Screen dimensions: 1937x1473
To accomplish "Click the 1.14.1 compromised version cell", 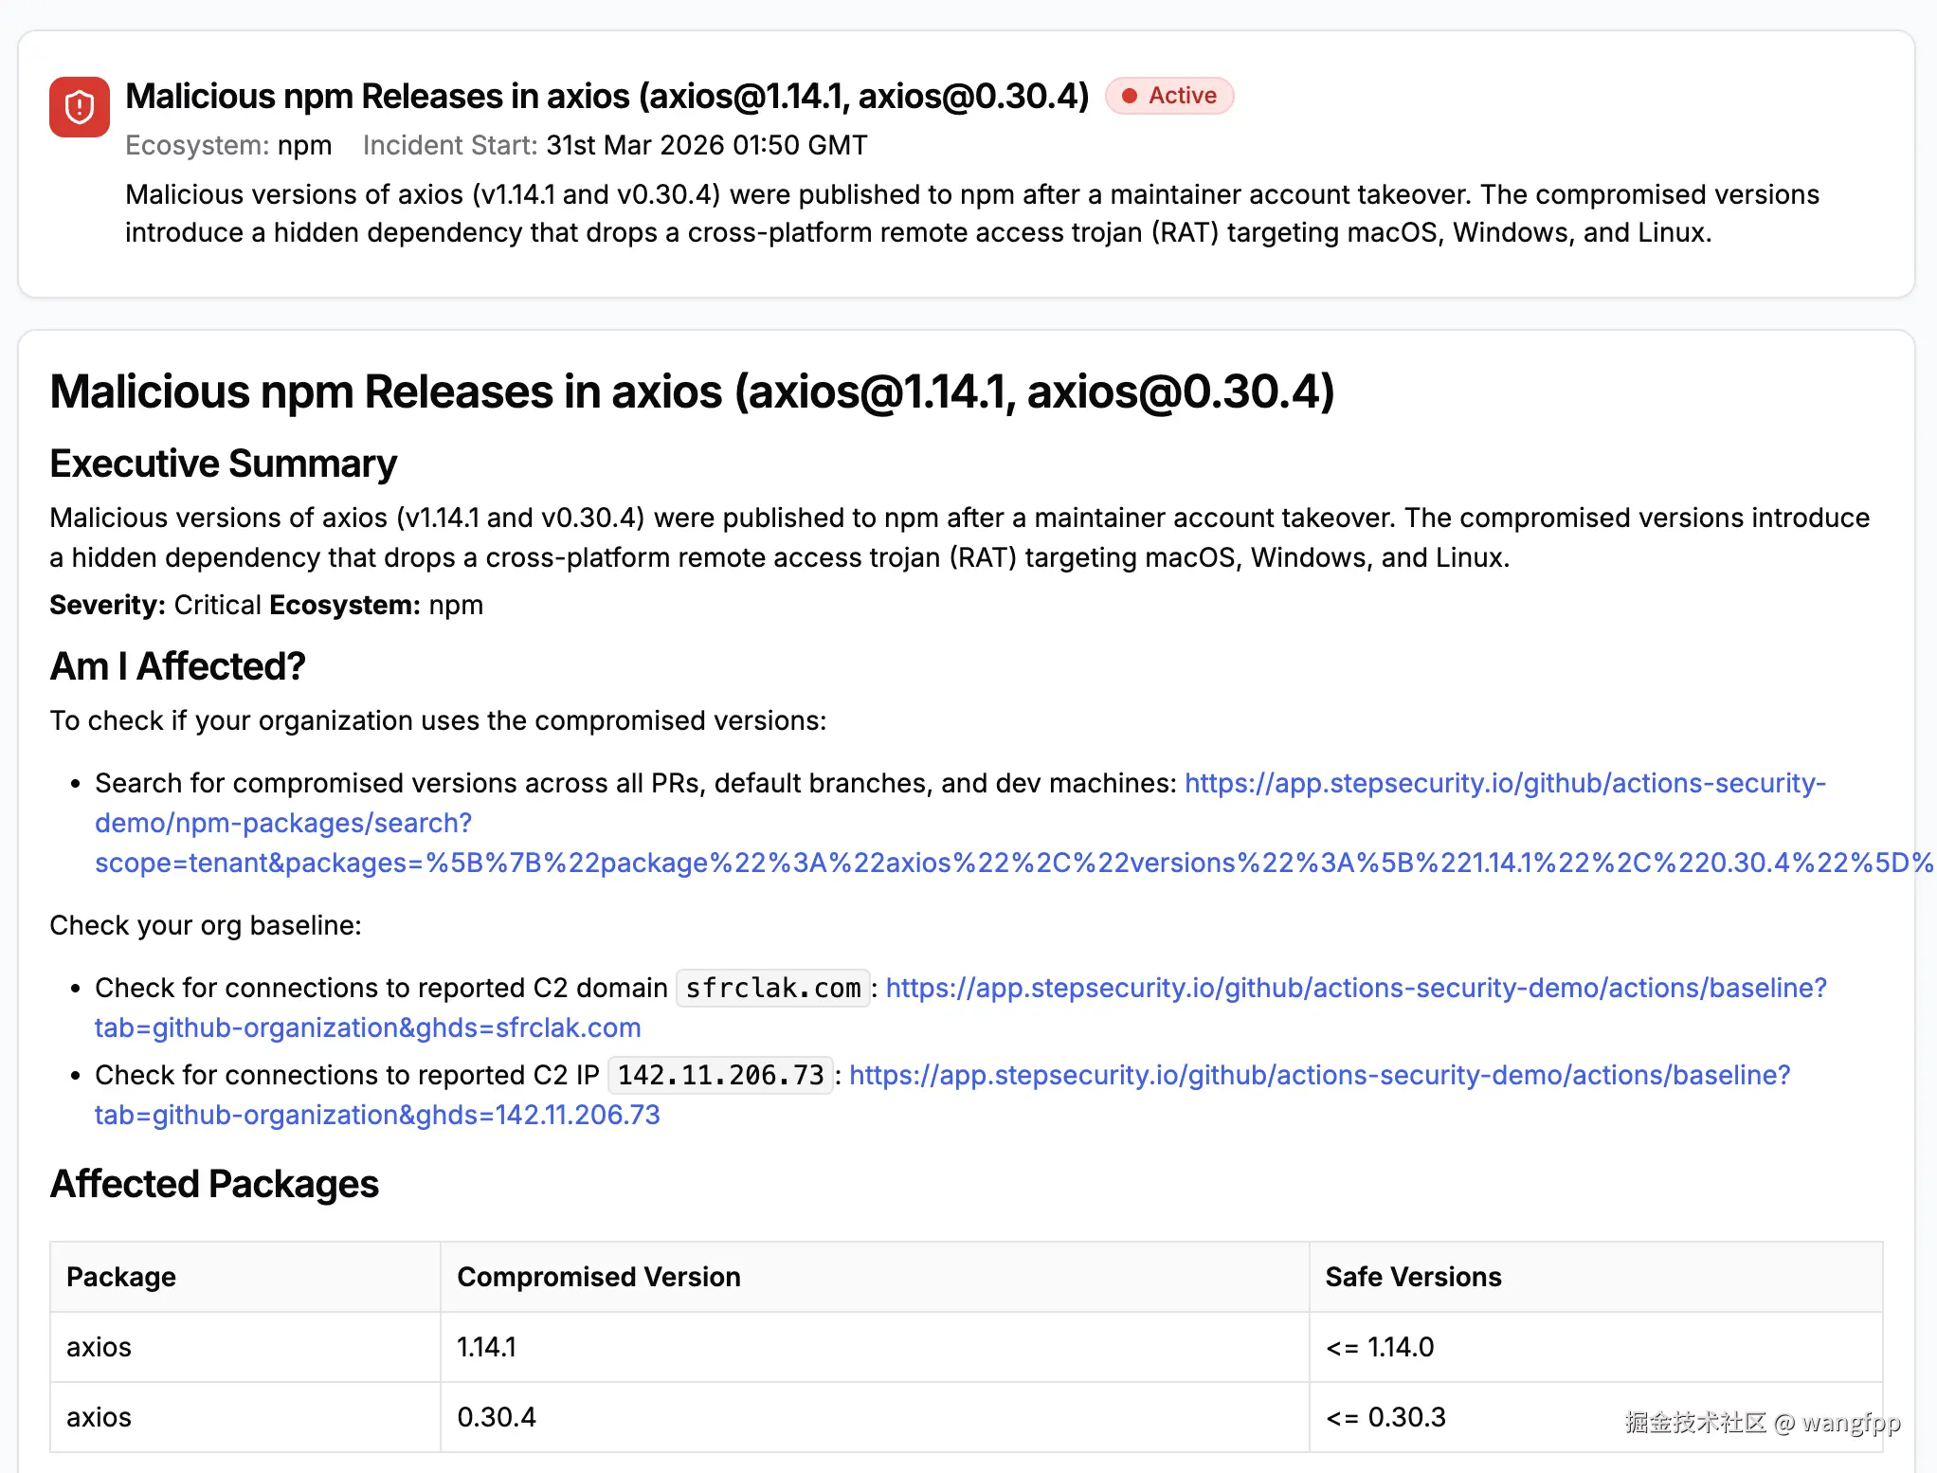I will 486,1347.
